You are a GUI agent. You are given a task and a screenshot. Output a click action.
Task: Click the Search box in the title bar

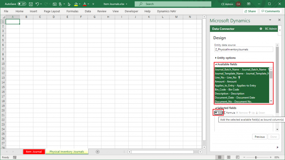click(173, 4)
